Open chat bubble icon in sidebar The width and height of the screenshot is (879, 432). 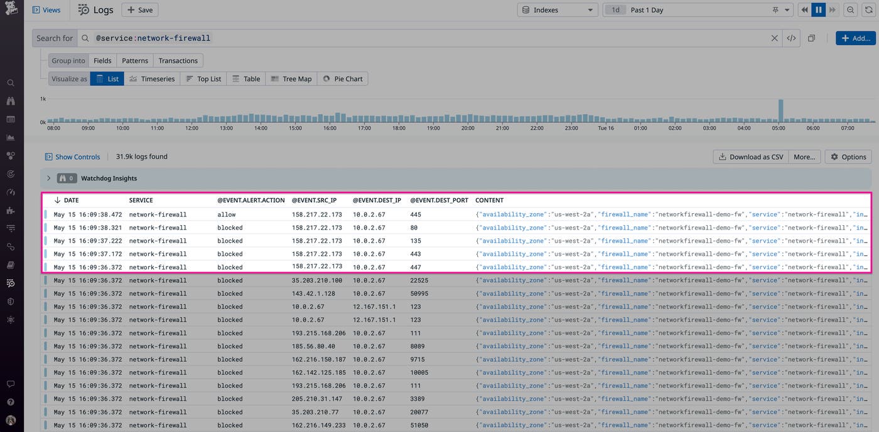point(11,384)
